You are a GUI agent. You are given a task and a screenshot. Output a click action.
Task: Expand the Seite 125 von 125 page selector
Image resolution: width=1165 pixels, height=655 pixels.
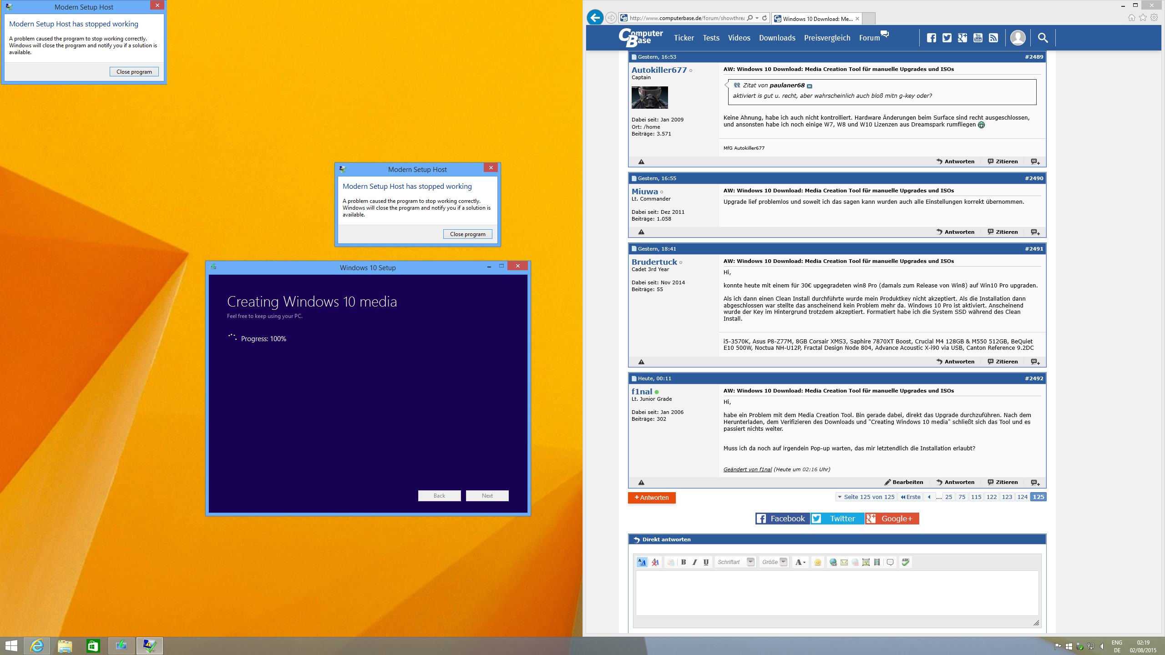(x=866, y=497)
